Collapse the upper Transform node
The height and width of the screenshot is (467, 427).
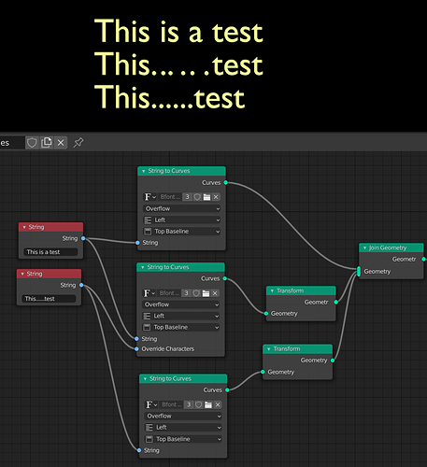coord(272,290)
